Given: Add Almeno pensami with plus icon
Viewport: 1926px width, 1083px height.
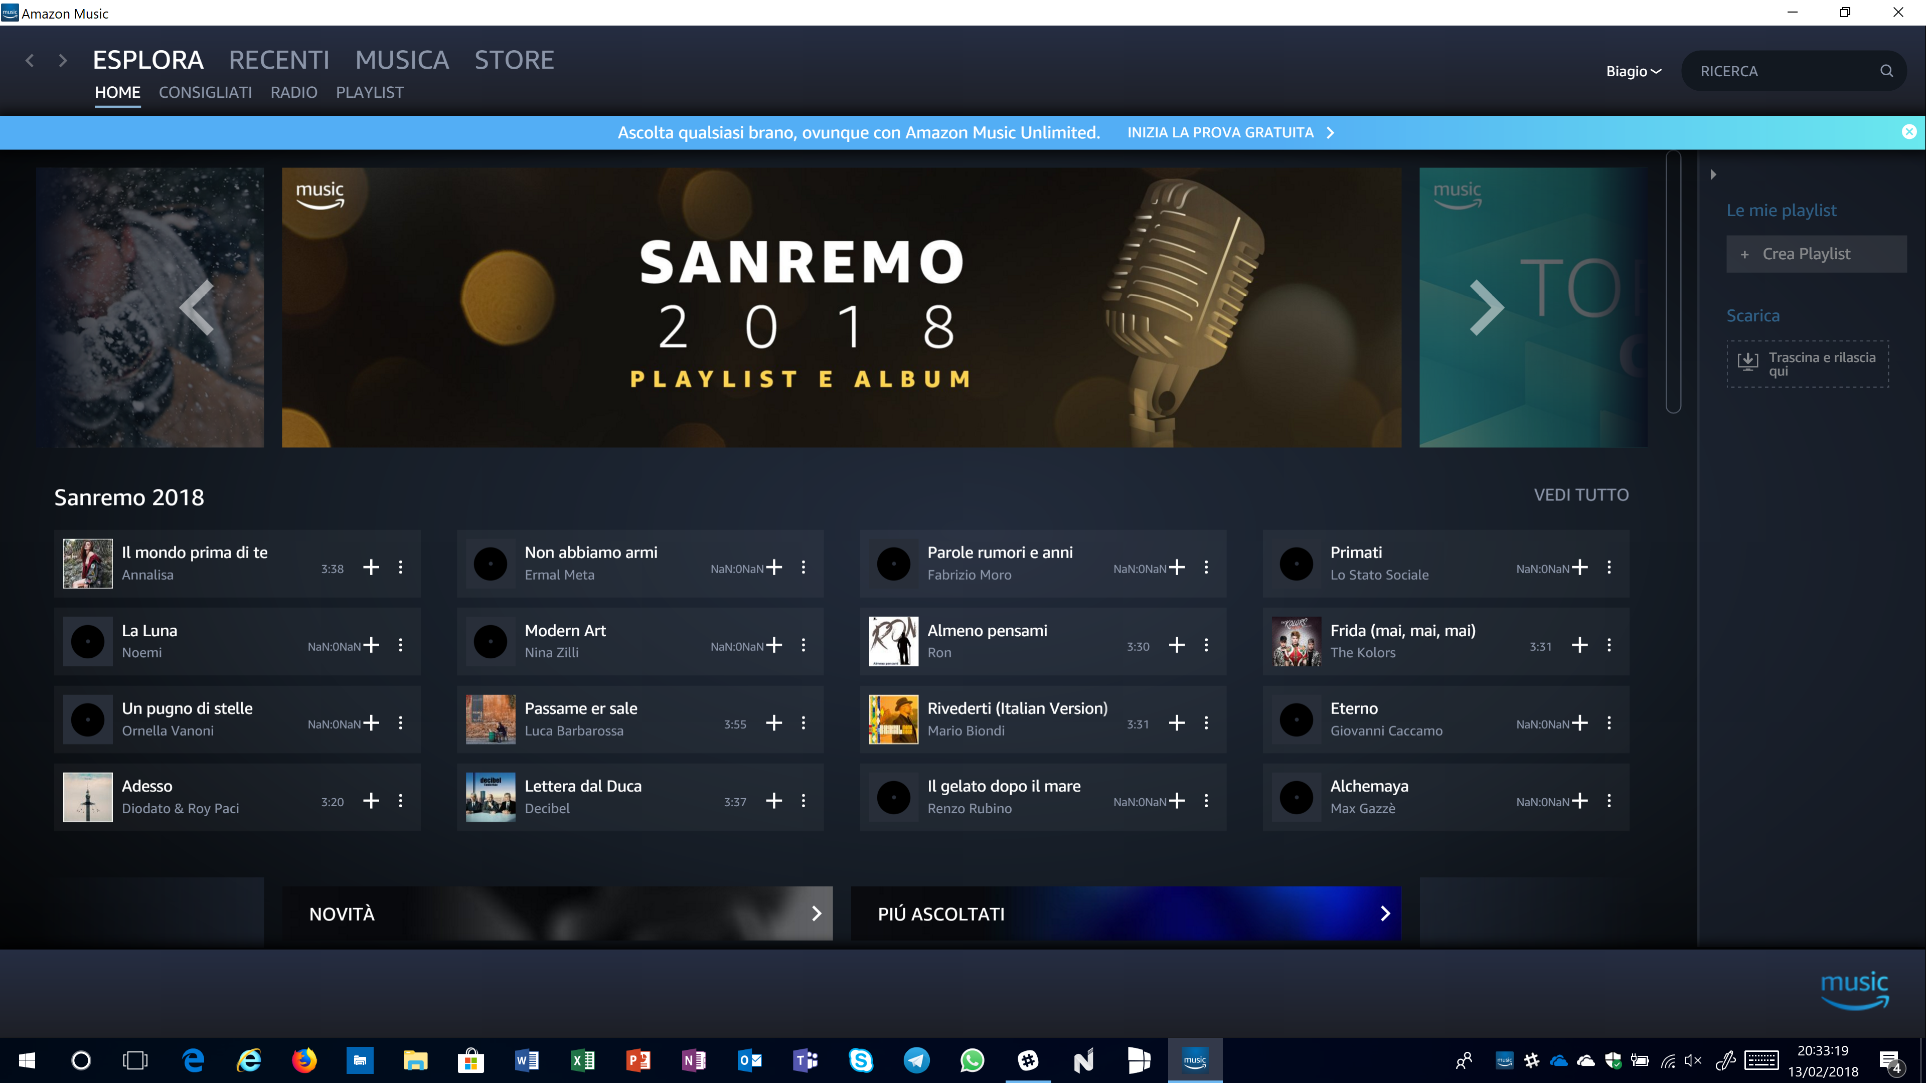Looking at the screenshot, I should [1177, 645].
